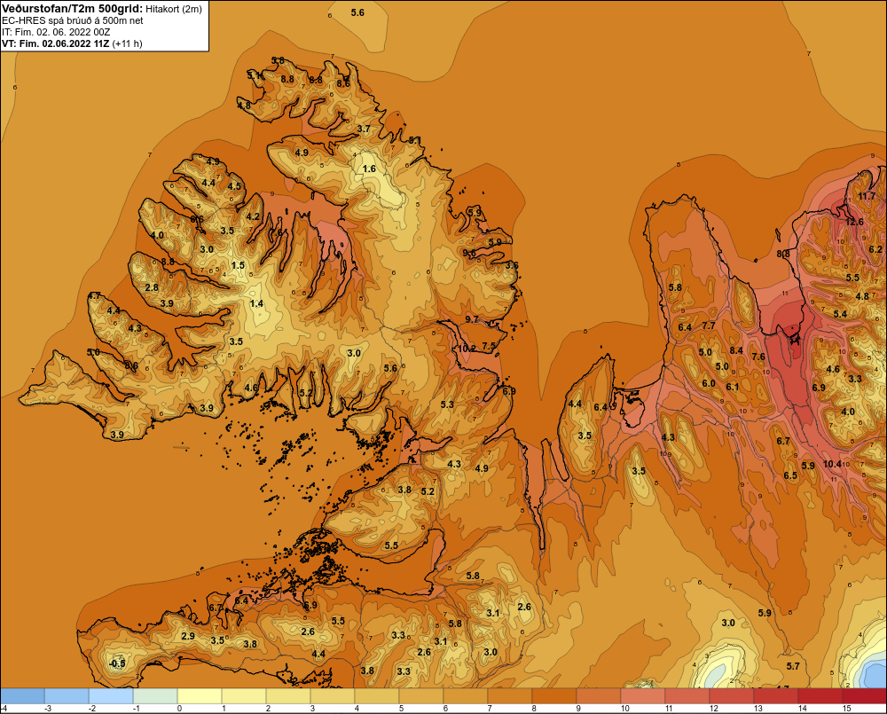
Task: Click the 5.4 temperature value on map
Action: coord(840,314)
